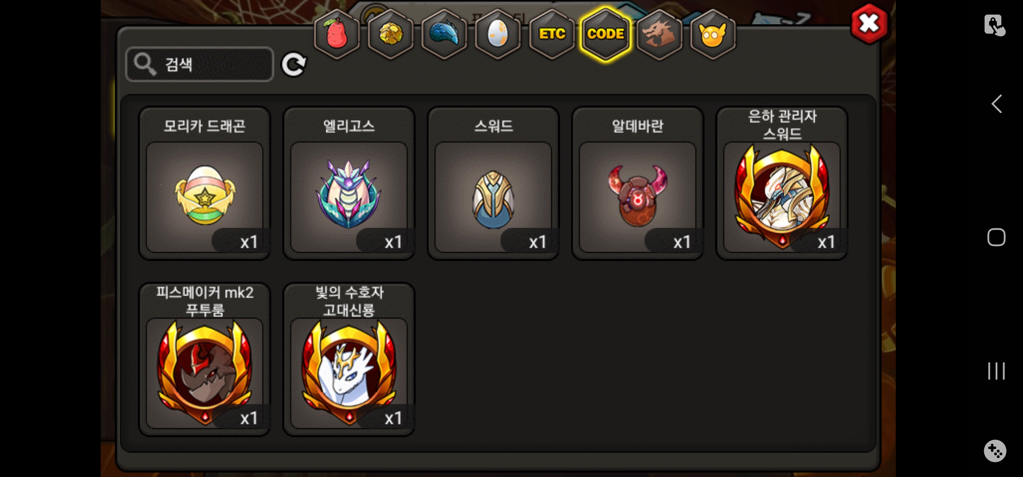This screenshot has width=1023, height=477.
Task: Focus the 검색 search field
Action: click(200, 64)
